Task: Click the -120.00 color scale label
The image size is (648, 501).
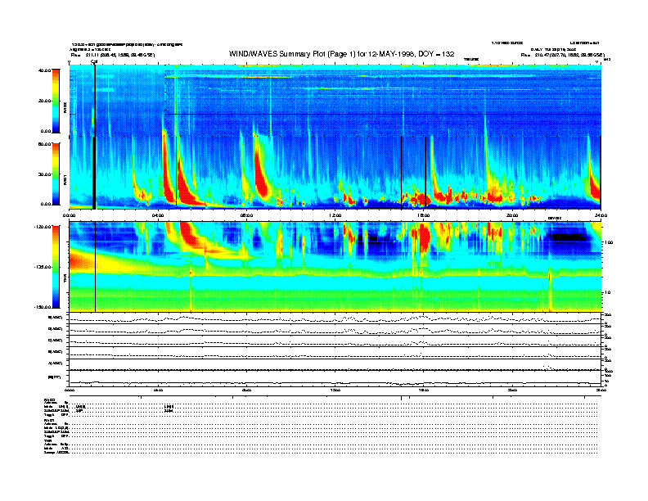Action: coord(43,227)
